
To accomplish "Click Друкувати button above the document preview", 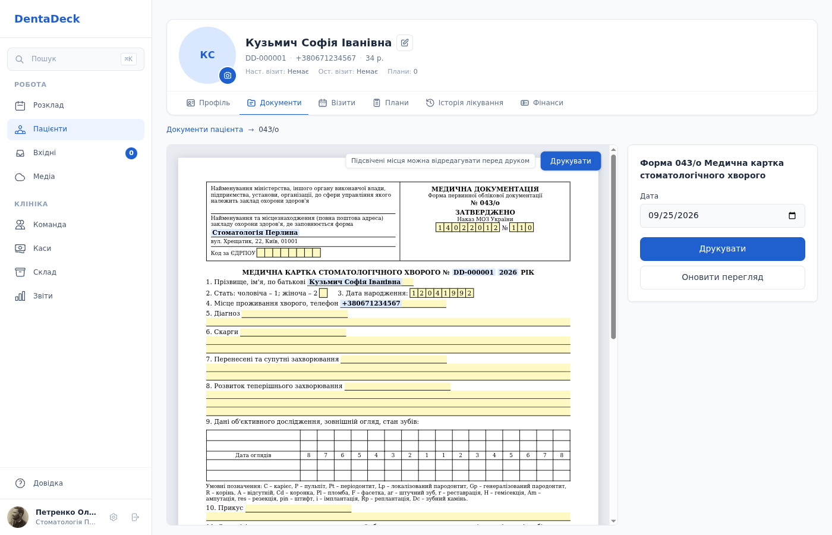I will pos(571,161).
